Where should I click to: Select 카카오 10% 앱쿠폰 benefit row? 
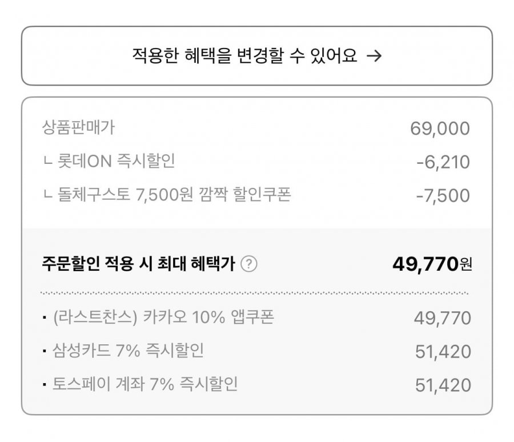pyautogui.click(x=257, y=318)
